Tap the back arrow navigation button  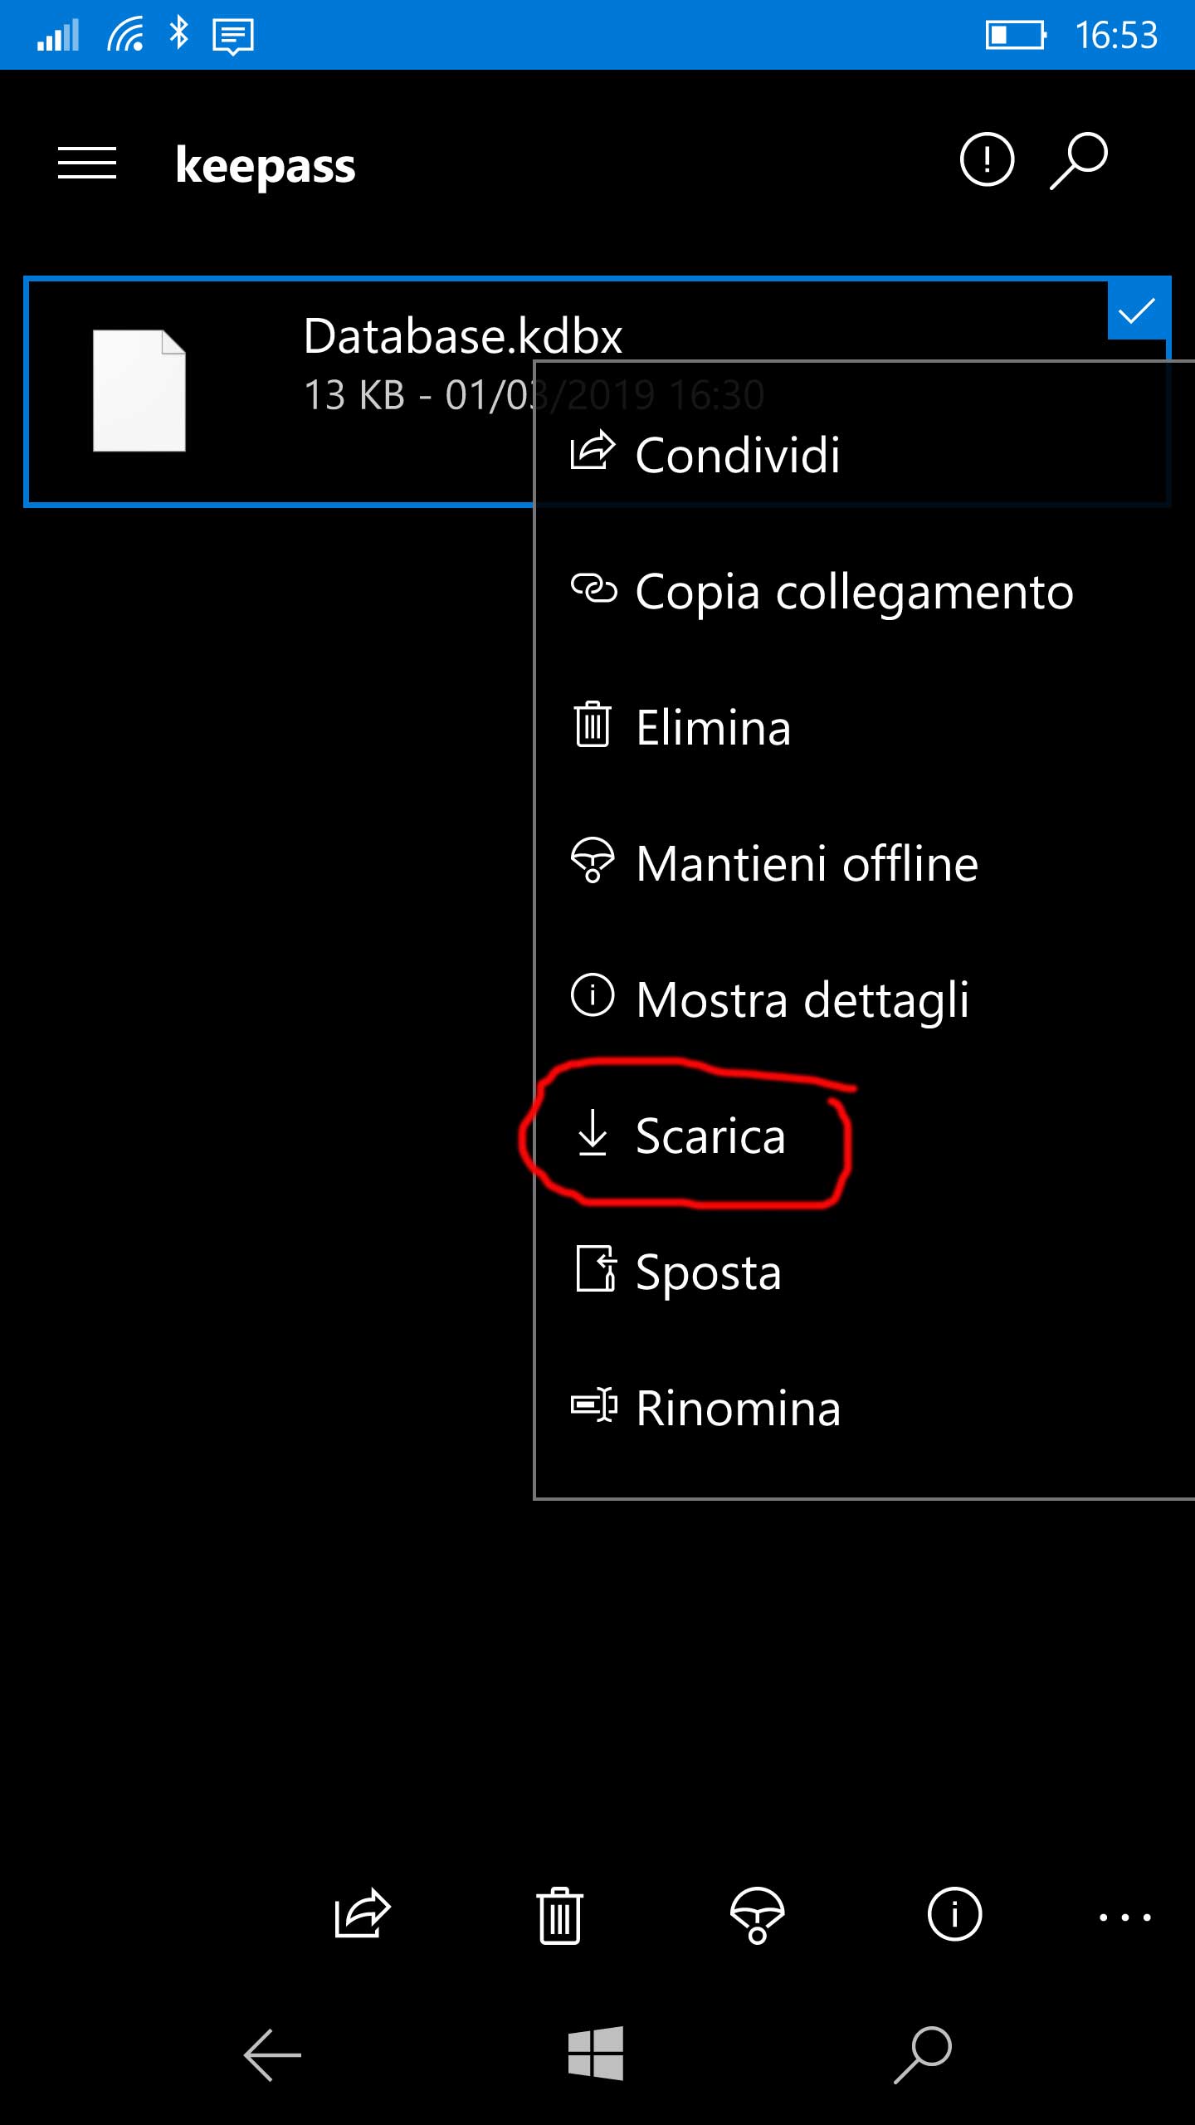272,2055
